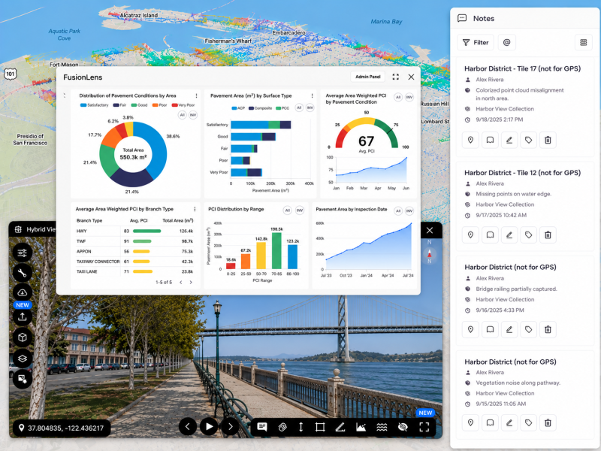Locate Tile 12 note with pin icon
The image size is (601, 451).
(471, 235)
